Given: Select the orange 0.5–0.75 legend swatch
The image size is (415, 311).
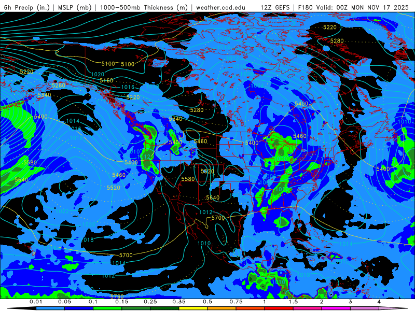Looking at the screenshot, I should (222, 308).
